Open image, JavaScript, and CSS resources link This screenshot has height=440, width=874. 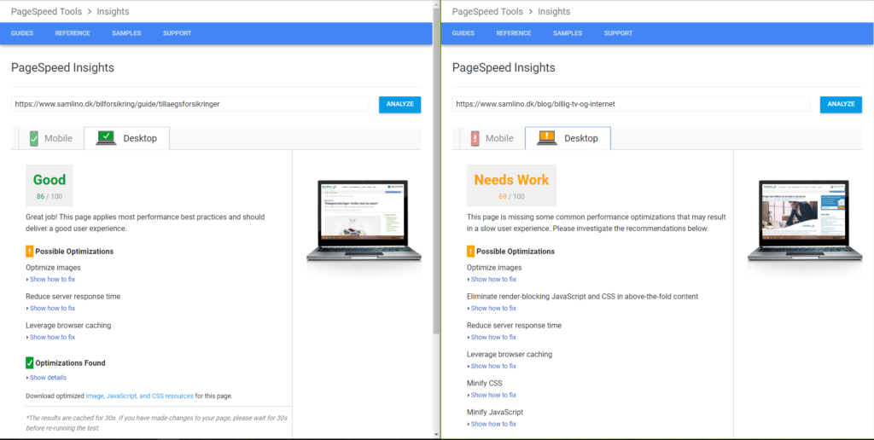pyautogui.click(x=139, y=396)
